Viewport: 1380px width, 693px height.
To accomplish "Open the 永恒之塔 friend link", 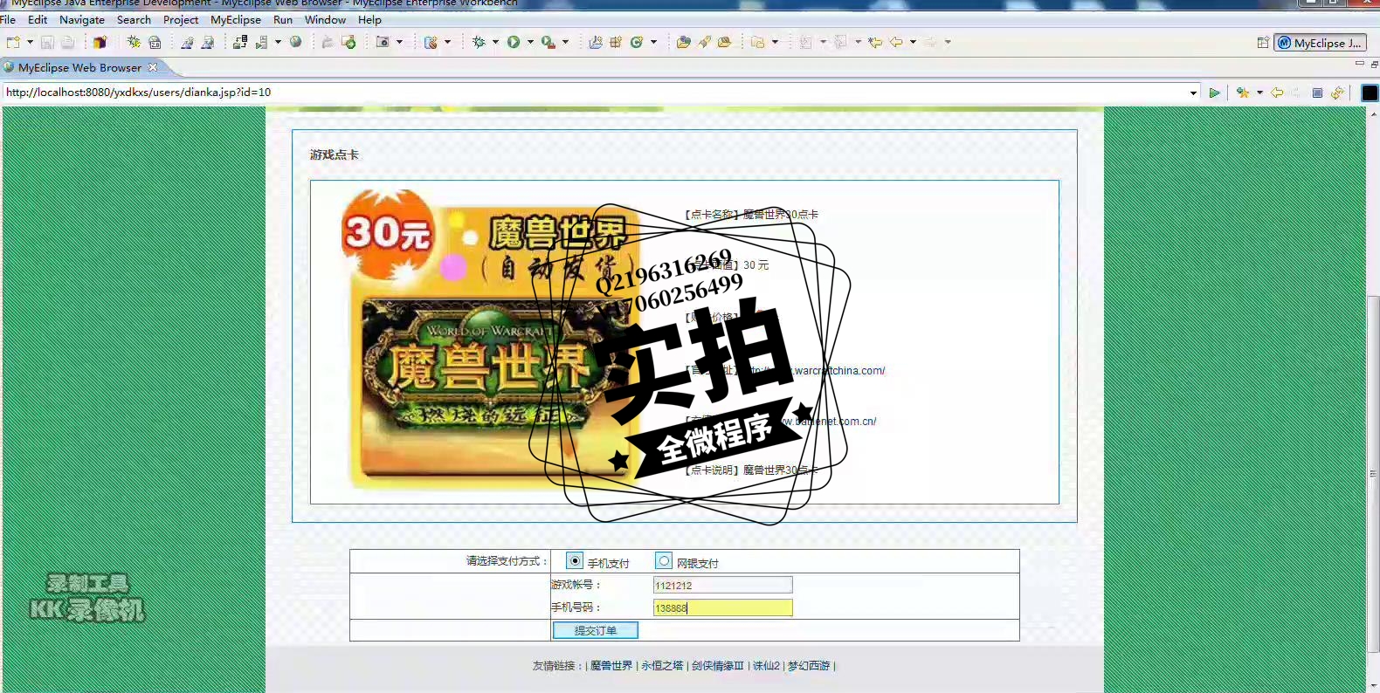I will 662,666.
